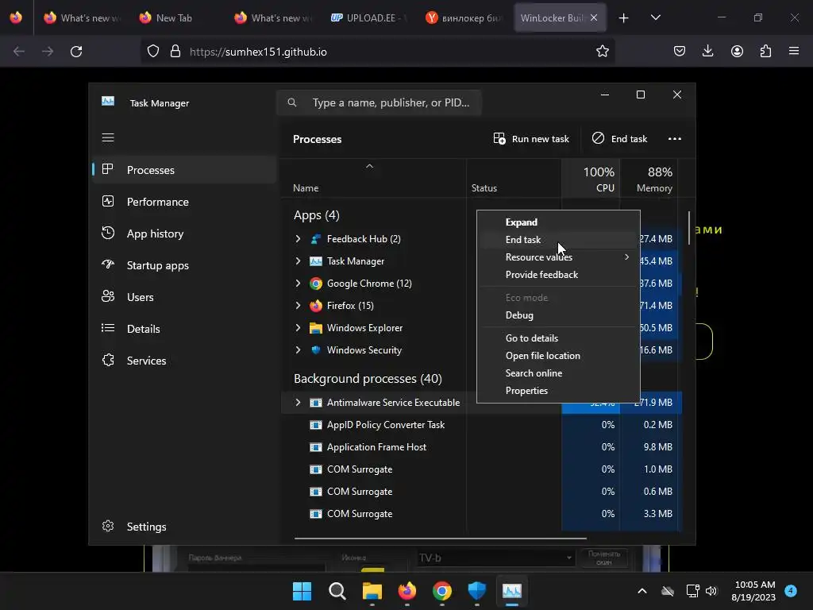Select the Processes page in sidebar
The width and height of the screenshot is (813, 610).
[x=184, y=170]
